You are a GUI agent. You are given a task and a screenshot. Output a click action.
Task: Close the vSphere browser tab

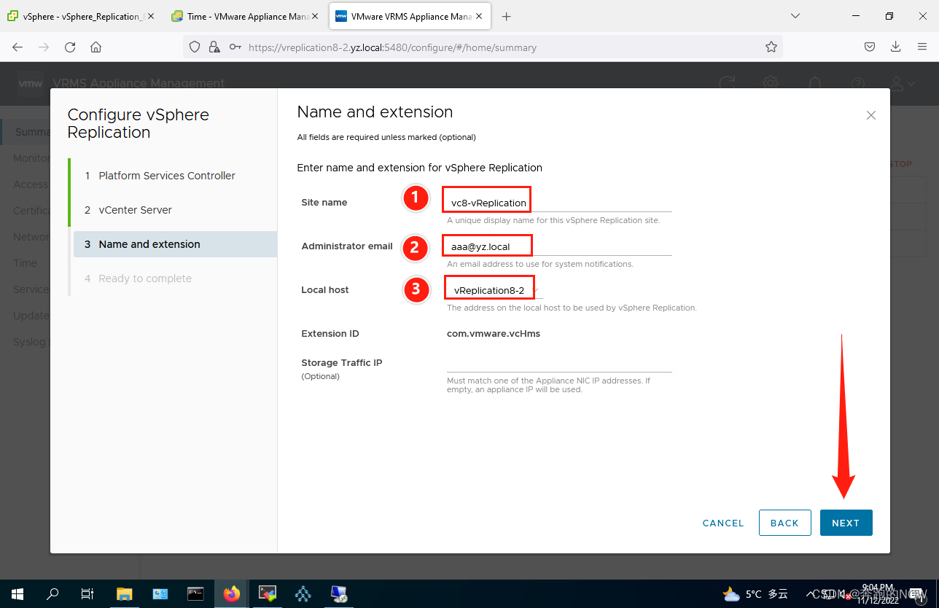pyautogui.click(x=151, y=16)
